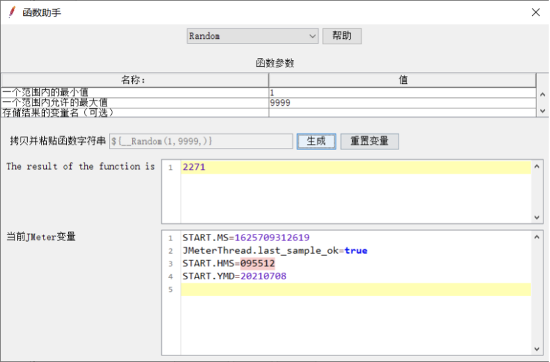Click the START.YMD=20210708 line
Screen dimensions: 550x362
[234, 276]
